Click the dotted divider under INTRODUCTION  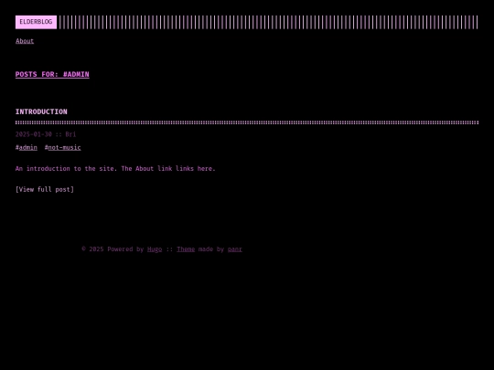pyautogui.click(x=247, y=122)
